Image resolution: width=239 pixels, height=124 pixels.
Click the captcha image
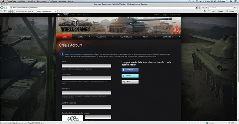point(72,118)
